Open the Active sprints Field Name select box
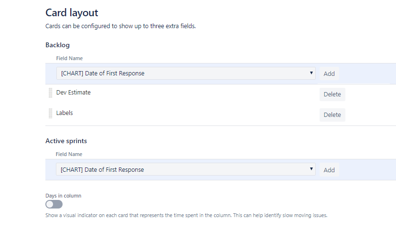The image size is (396, 240). [186, 169]
